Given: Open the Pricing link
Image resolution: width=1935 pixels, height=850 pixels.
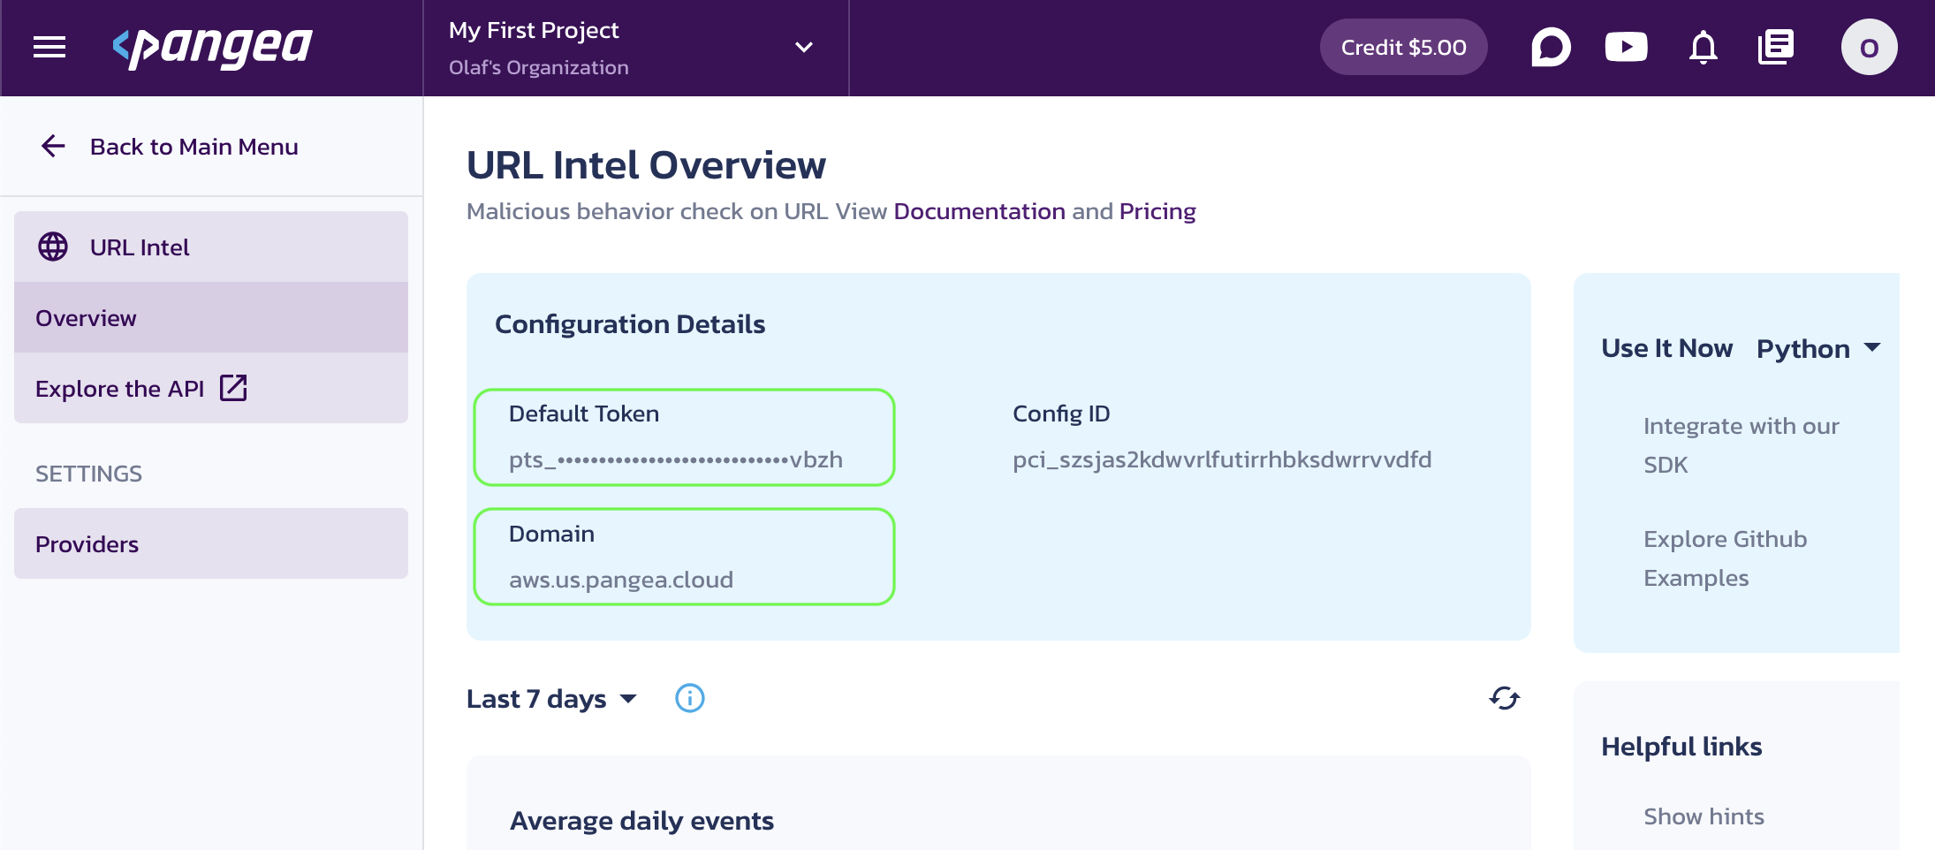Looking at the screenshot, I should point(1157,211).
